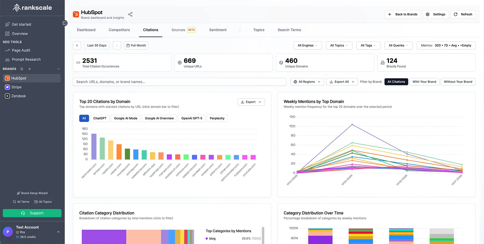Open Prompt Research in the sidebar

point(26,59)
